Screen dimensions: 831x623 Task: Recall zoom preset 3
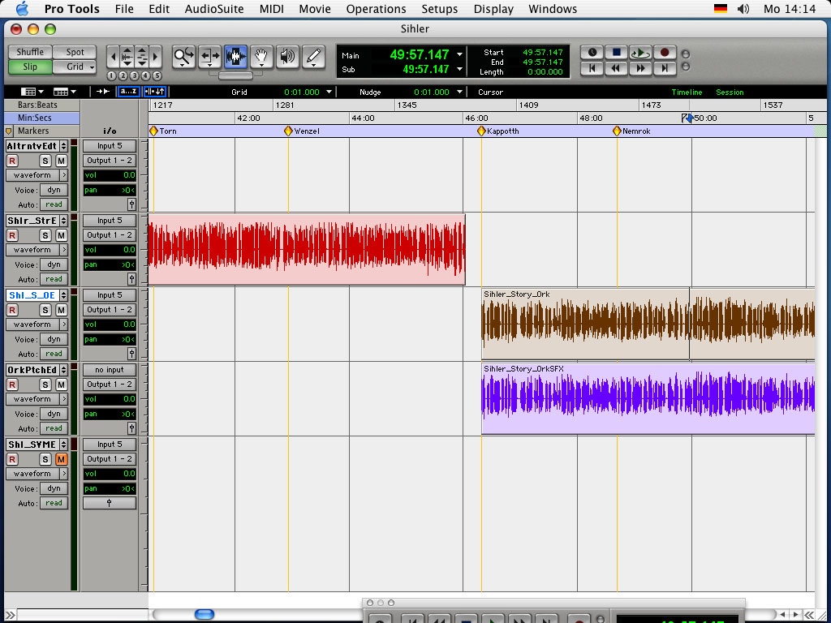tap(134, 75)
